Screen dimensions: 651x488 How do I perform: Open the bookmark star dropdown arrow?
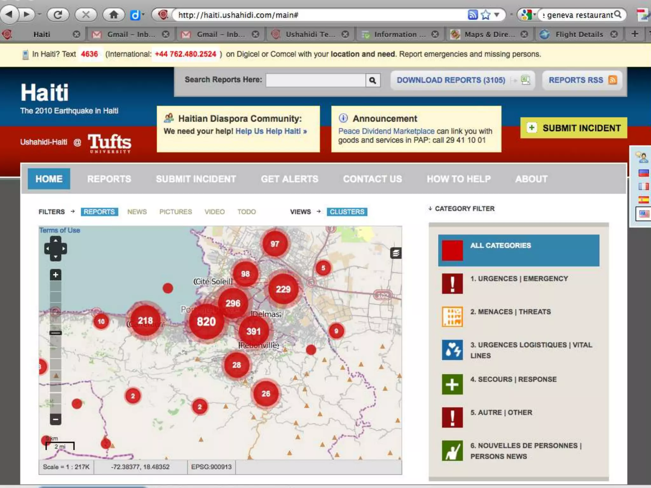click(x=497, y=15)
